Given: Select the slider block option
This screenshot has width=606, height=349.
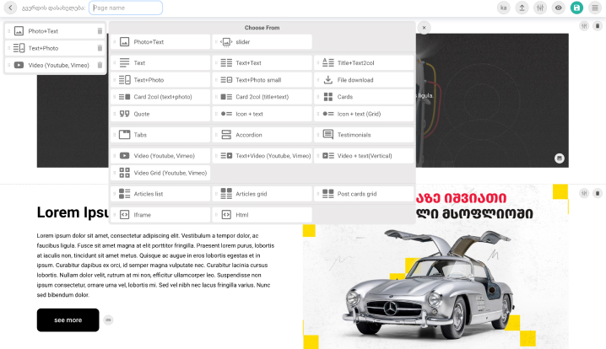Looking at the screenshot, I should point(262,41).
